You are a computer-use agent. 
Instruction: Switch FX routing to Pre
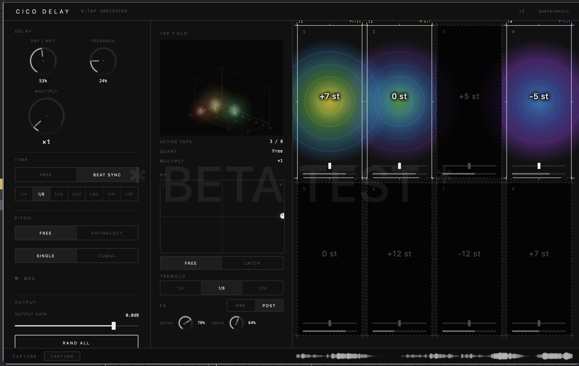pos(240,305)
